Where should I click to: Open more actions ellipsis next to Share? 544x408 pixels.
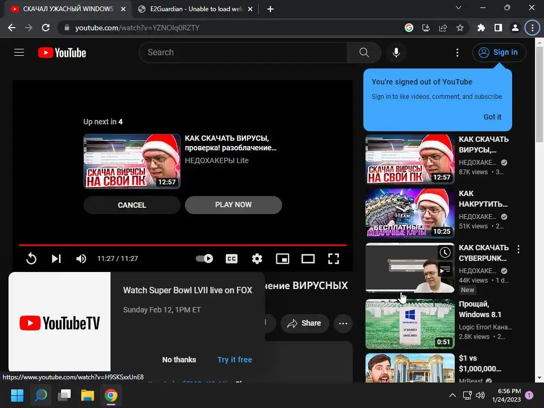click(343, 324)
